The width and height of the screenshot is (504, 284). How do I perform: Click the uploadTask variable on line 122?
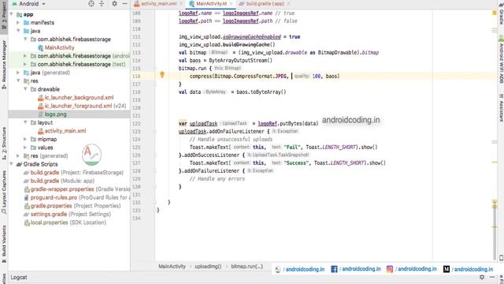203,124
